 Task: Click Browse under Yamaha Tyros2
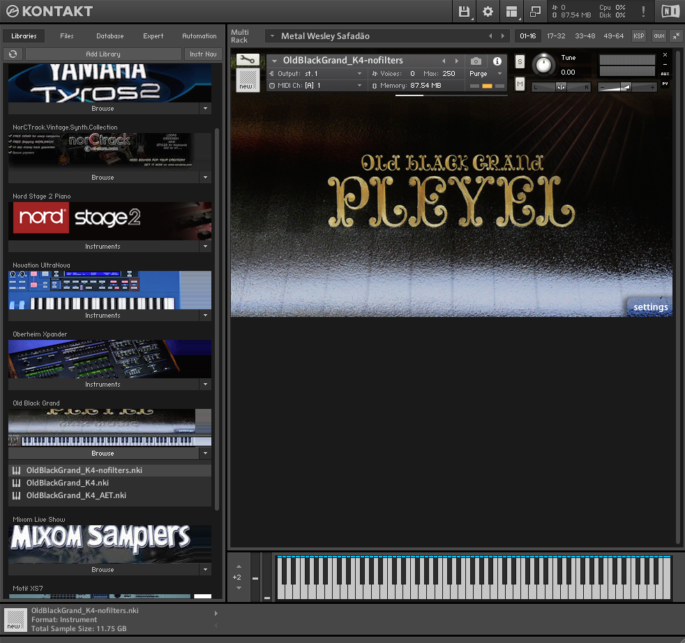point(103,108)
